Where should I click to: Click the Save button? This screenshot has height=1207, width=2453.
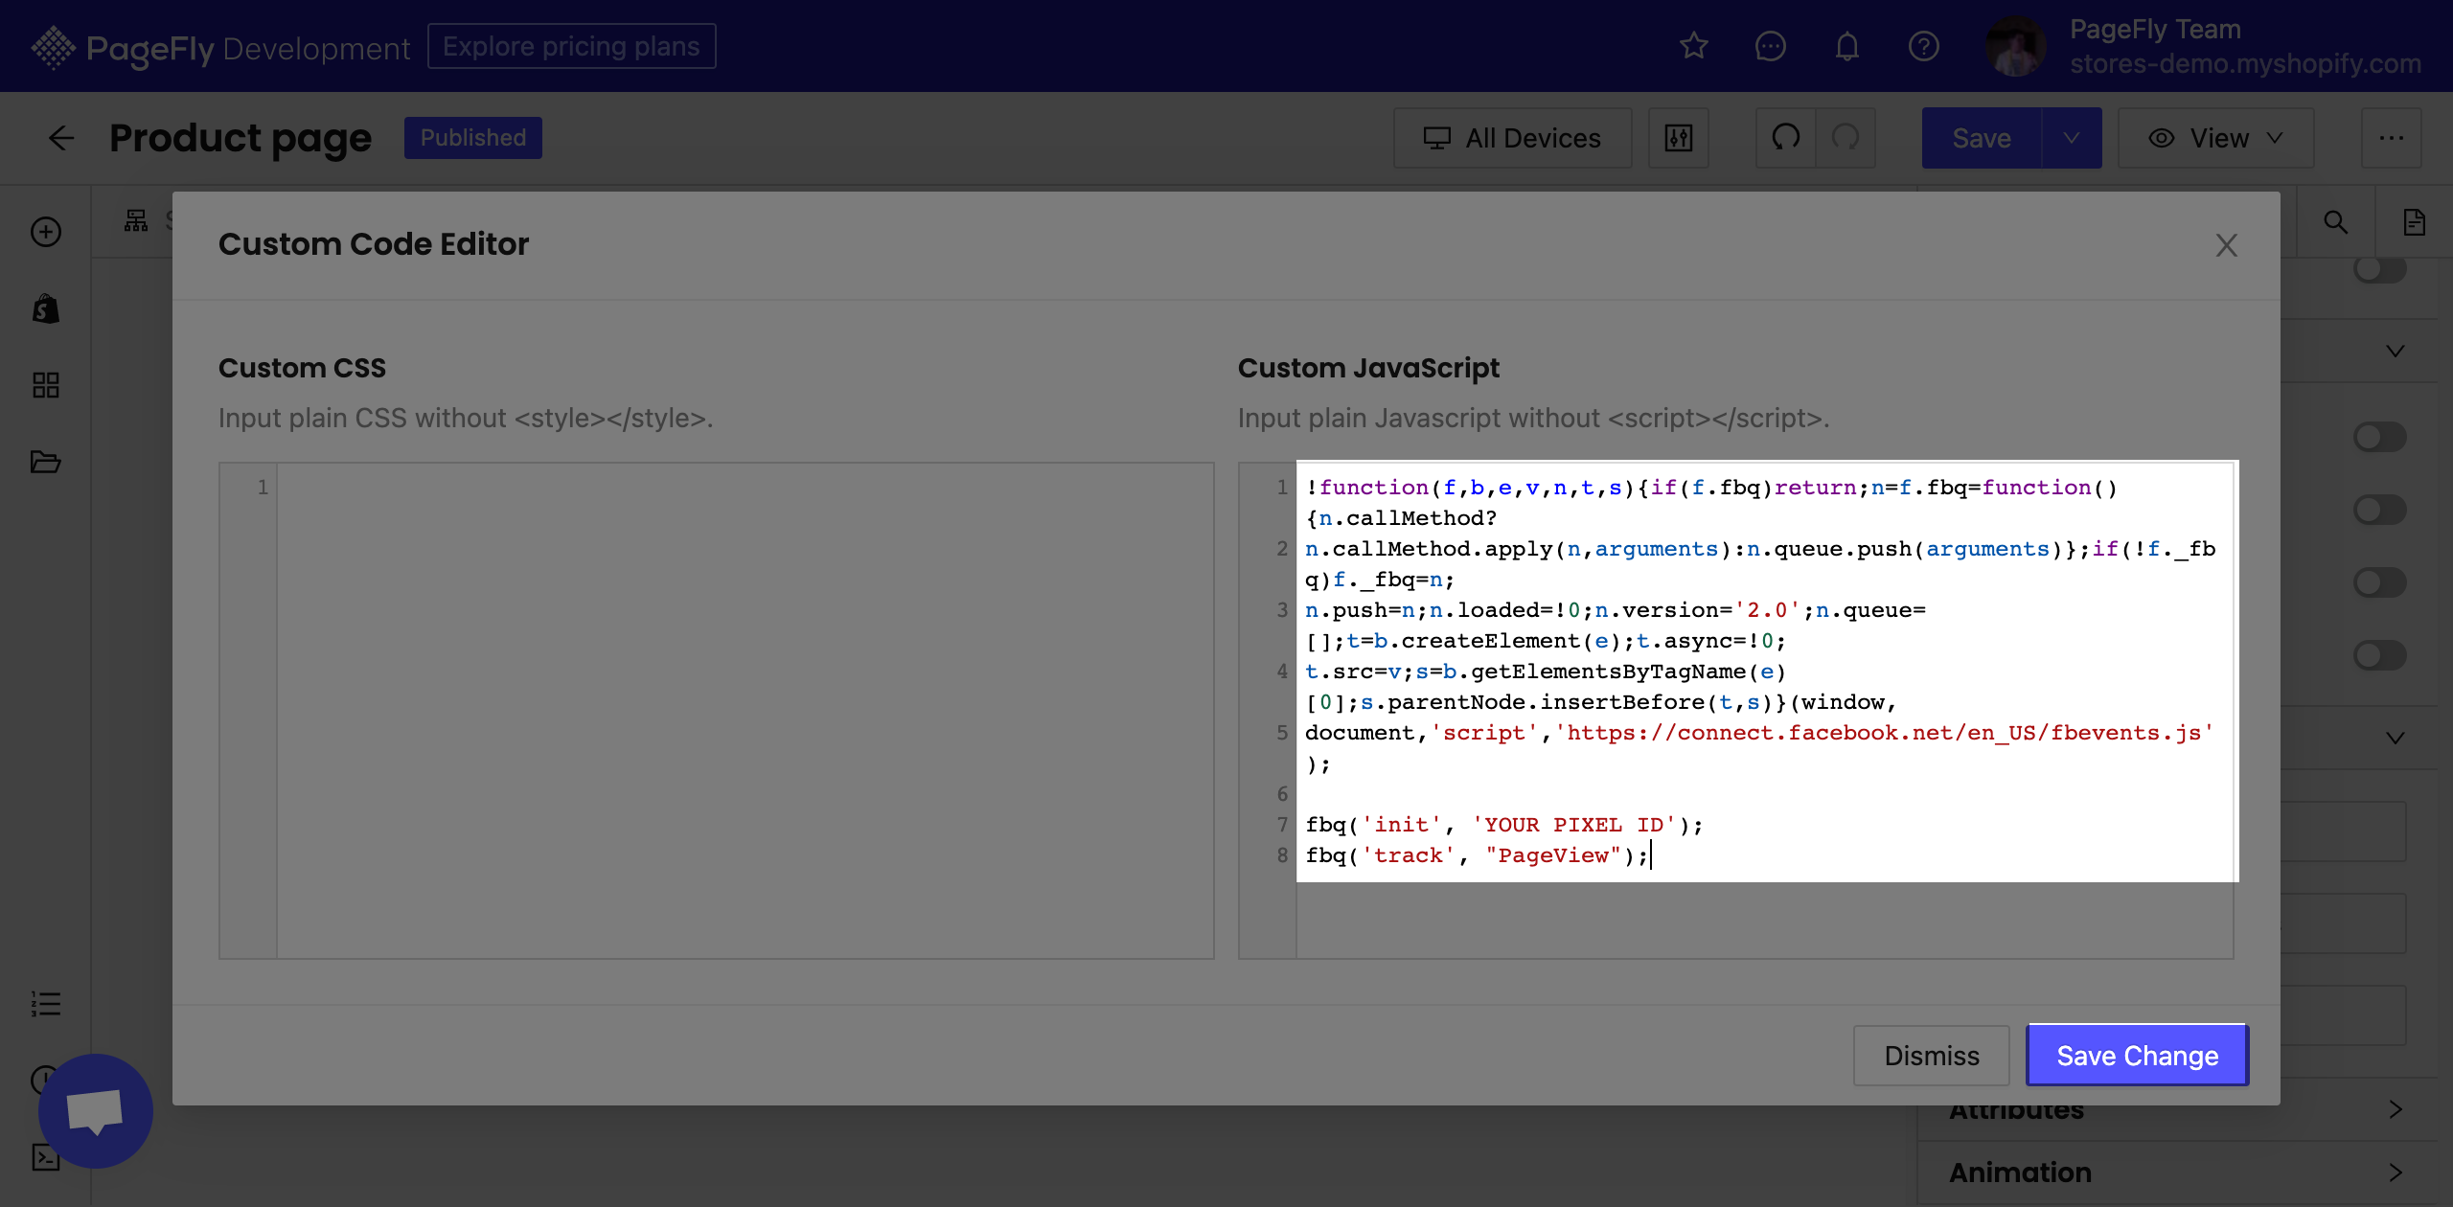pyautogui.click(x=1982, y=138)
